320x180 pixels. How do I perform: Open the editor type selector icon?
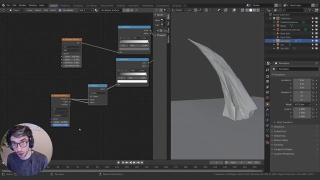click(x=4, y=10)
